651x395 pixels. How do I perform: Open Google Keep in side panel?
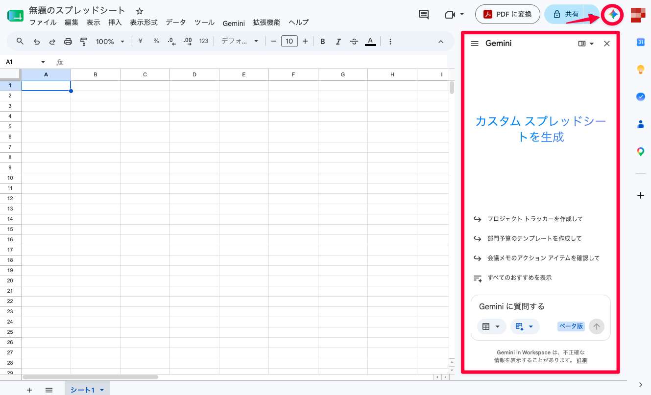pos(640,70)
